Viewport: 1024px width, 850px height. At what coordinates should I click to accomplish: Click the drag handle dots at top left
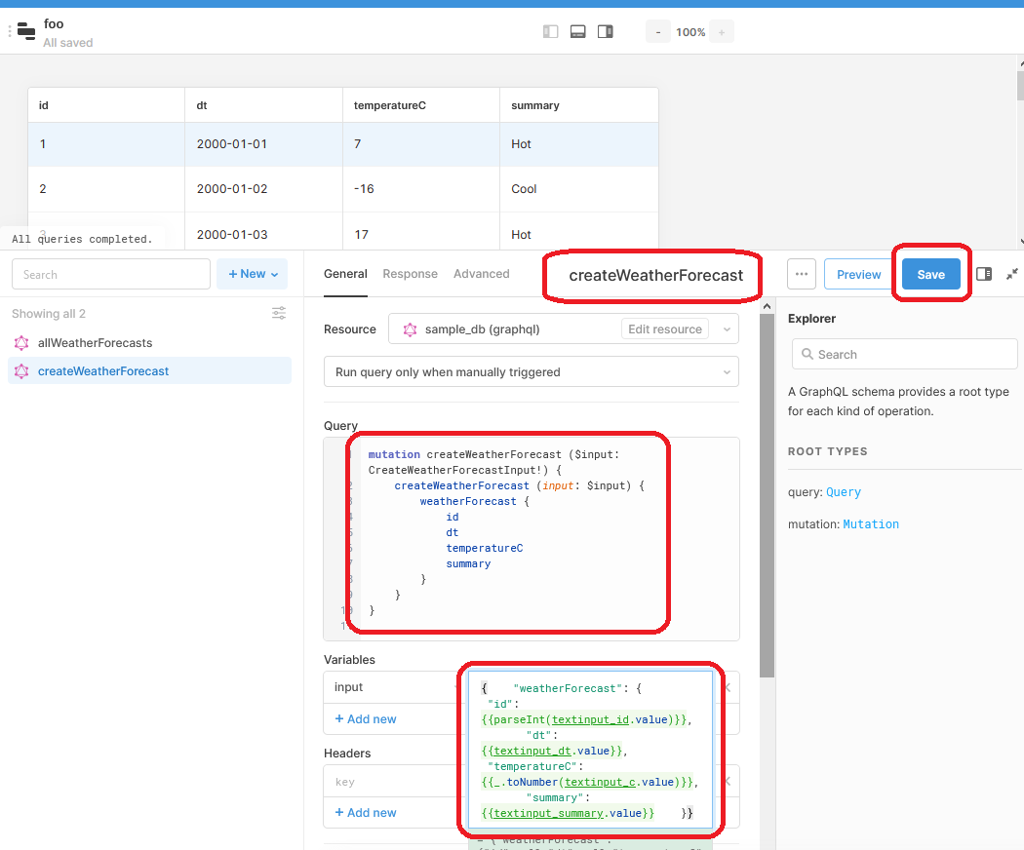coord(9,30)
